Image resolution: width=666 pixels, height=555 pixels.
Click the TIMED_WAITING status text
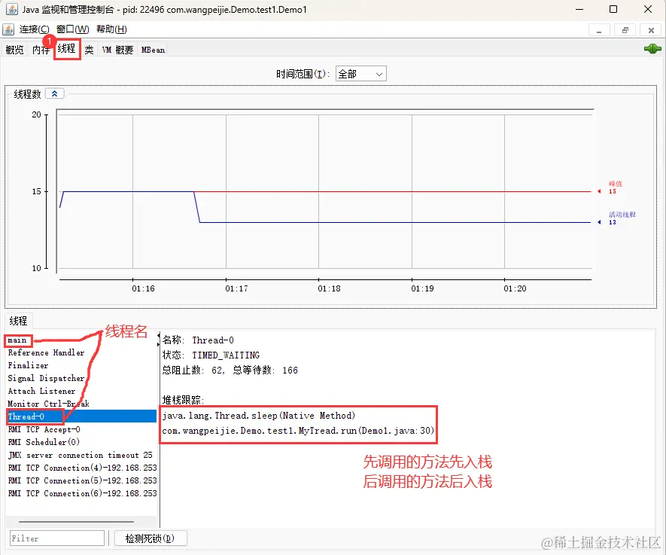pyautogui.click(x=226, y=355)
